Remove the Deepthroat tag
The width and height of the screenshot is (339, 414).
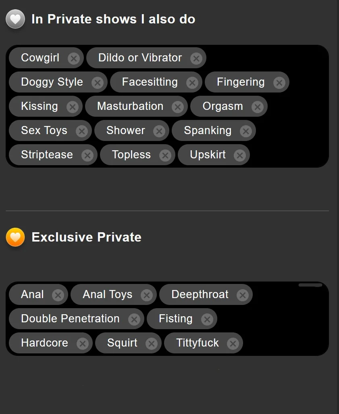point(242,295)
